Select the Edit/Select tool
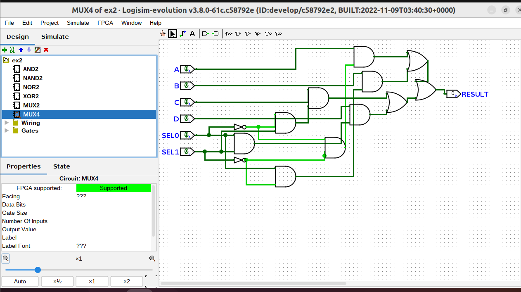 [173, 33]
